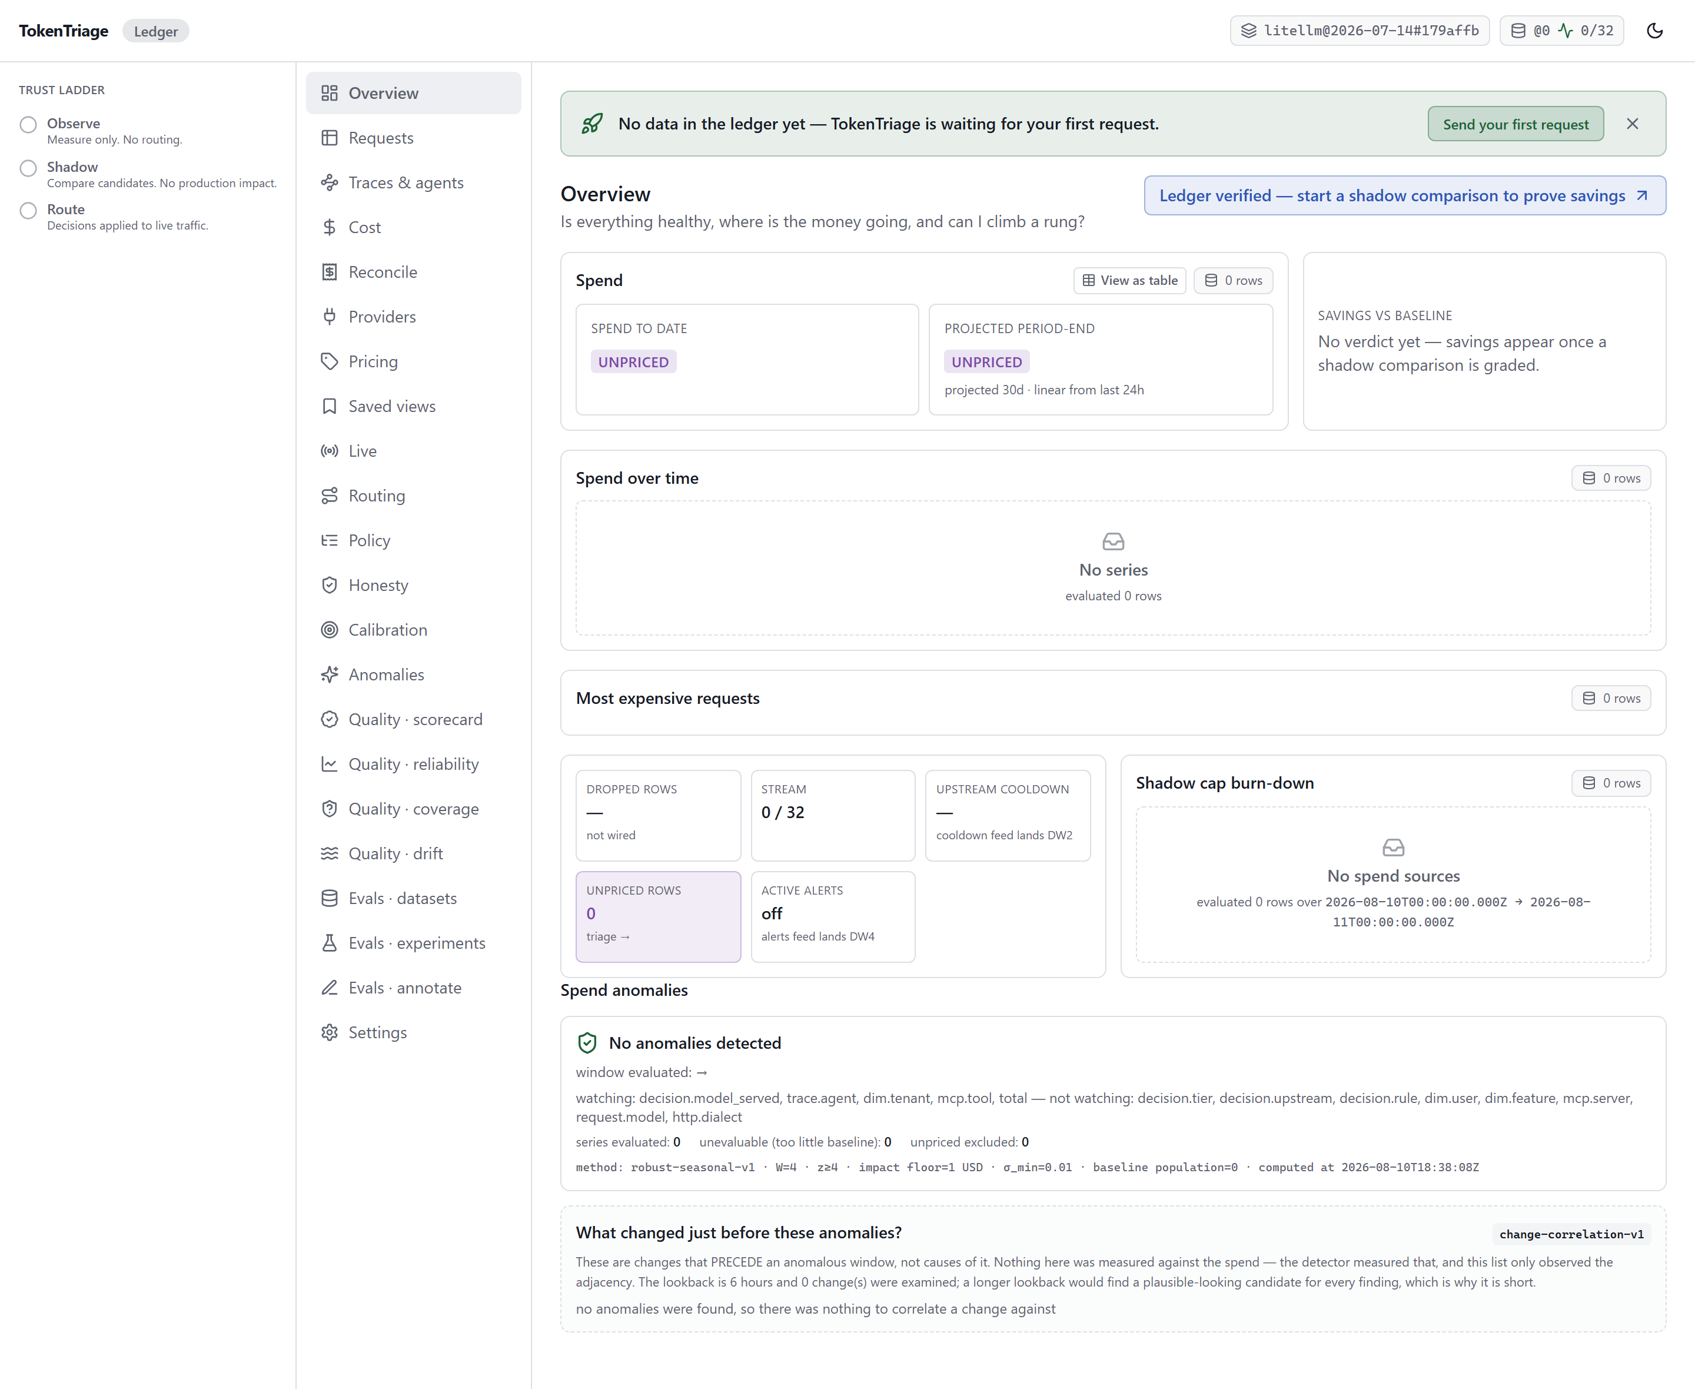This screenshot has width=1695, height=1389.
Task: Click the Reconcile receipt icon
Action: pyautogui.click(x=330, y=273)
